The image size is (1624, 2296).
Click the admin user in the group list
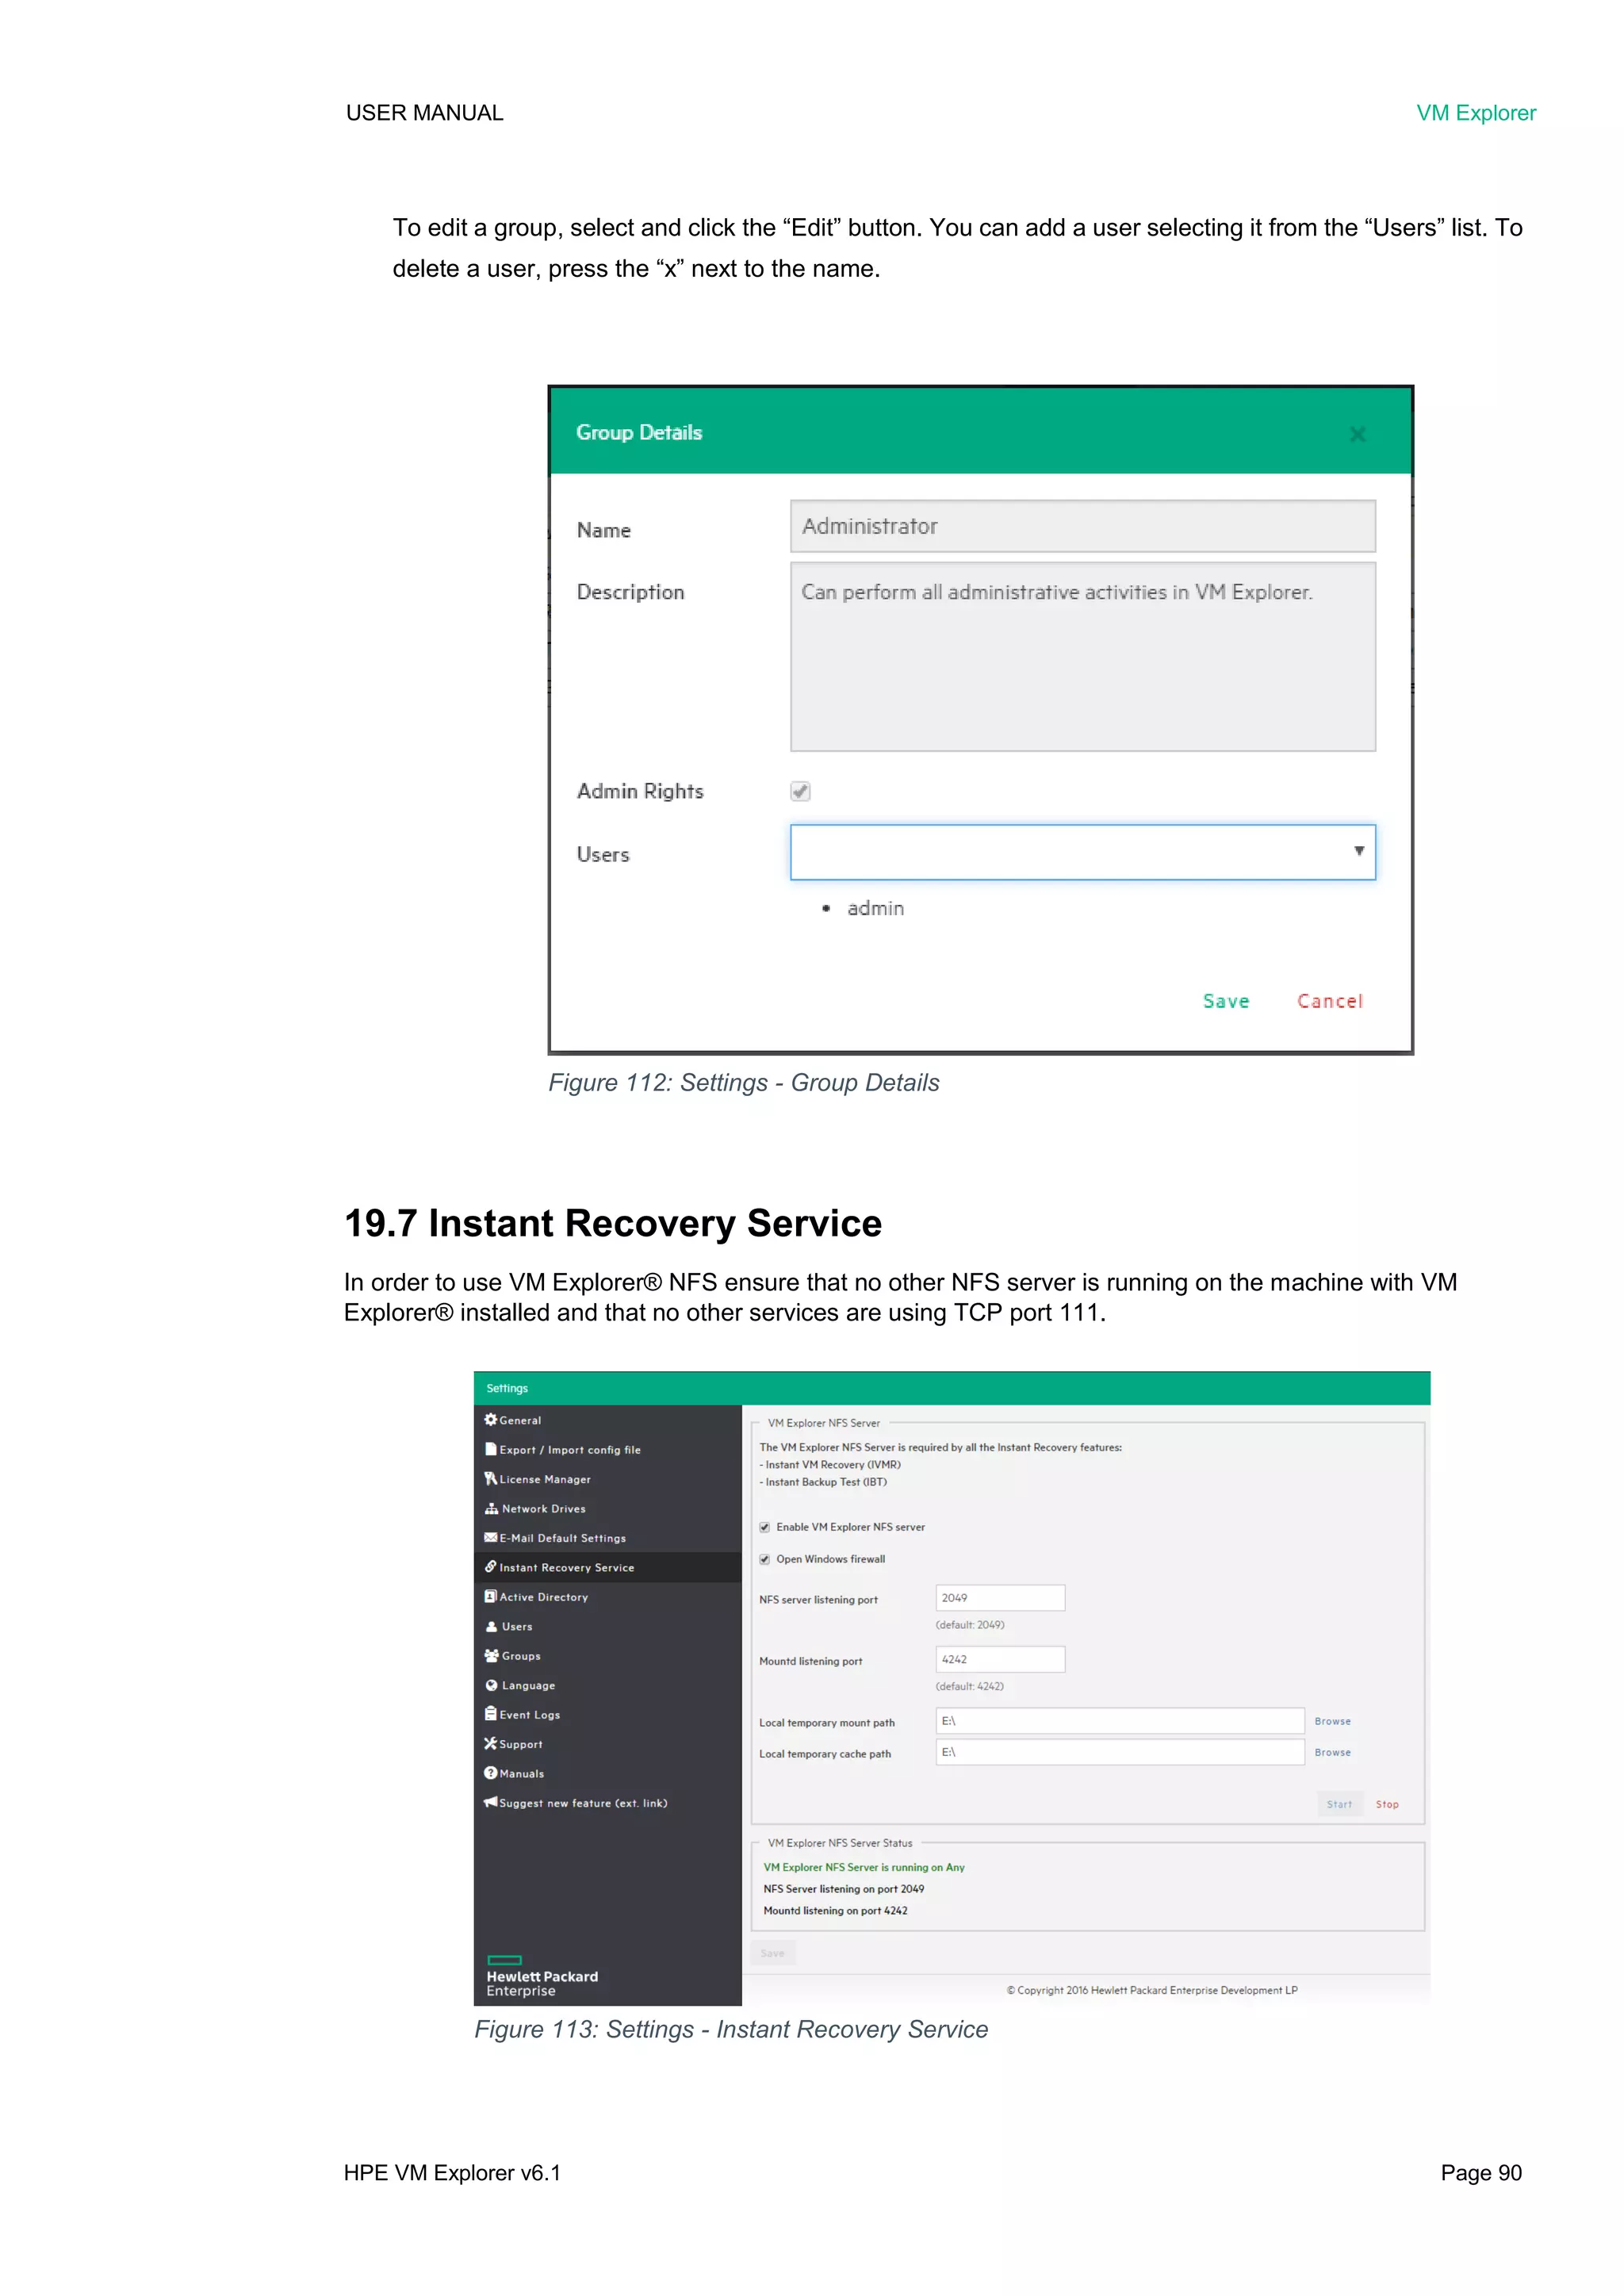click(875, 908)
